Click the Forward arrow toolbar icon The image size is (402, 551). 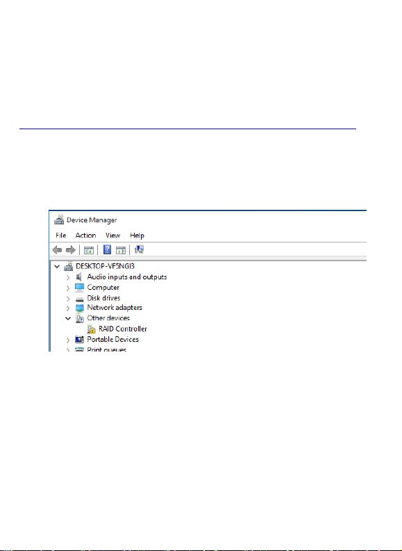[x=71, y=250]
